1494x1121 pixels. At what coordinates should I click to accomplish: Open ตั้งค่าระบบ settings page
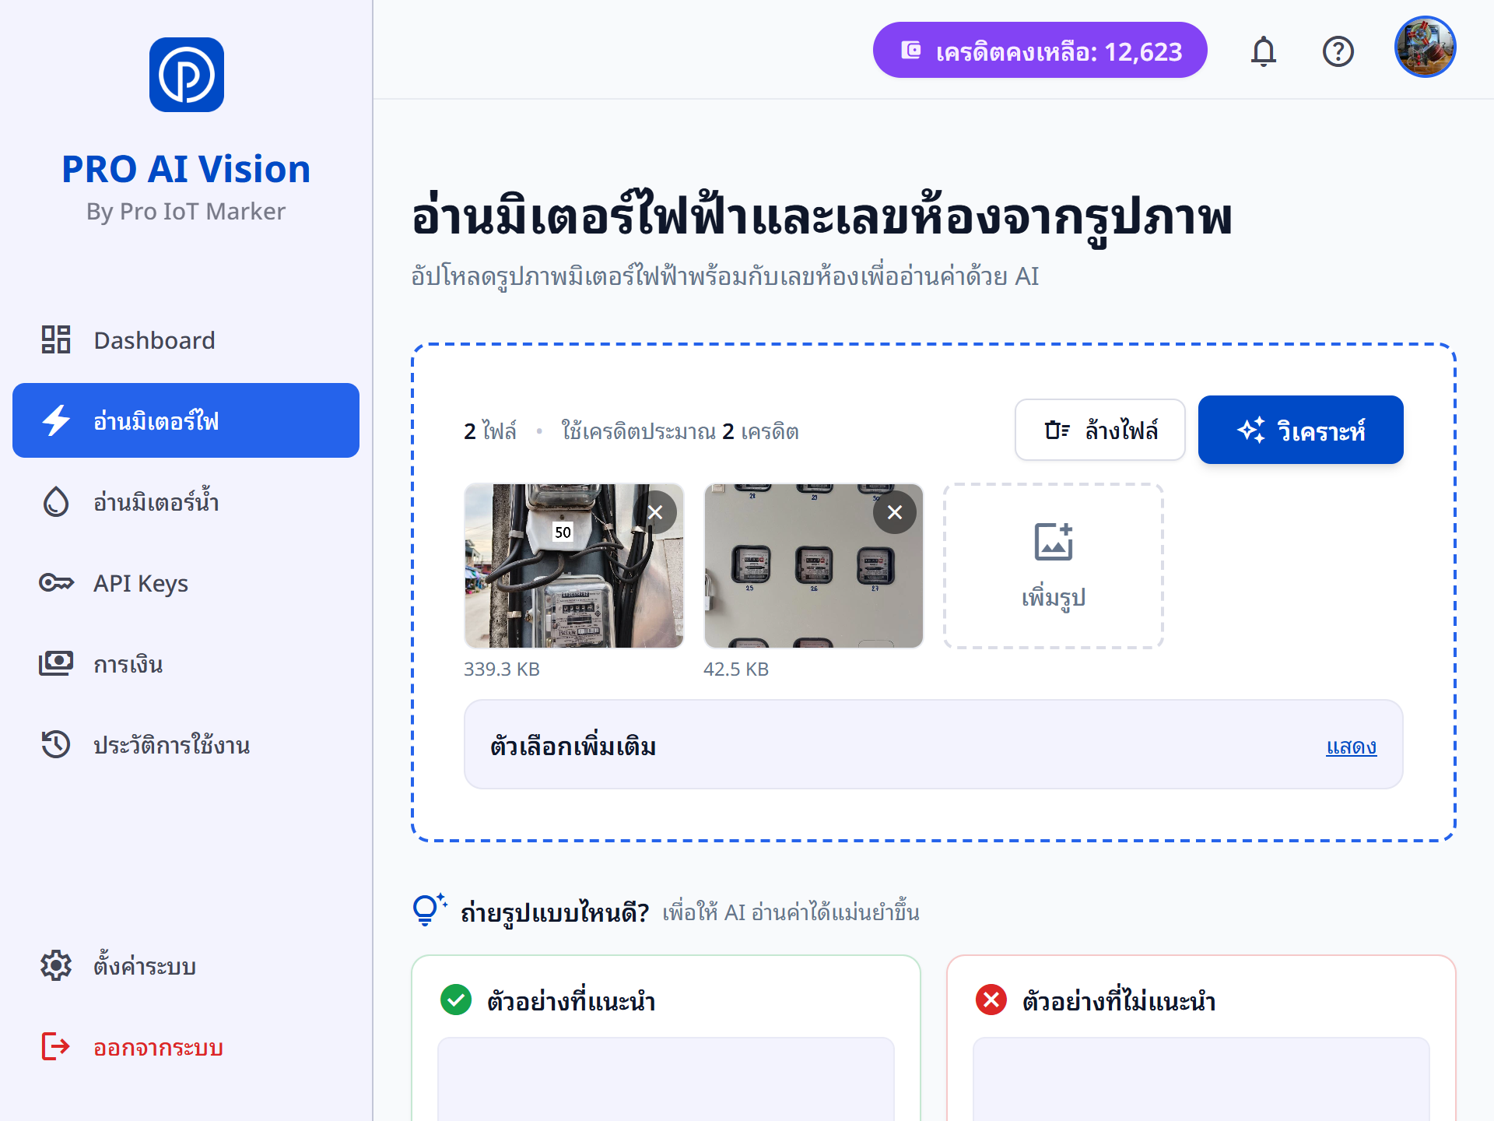186,966
